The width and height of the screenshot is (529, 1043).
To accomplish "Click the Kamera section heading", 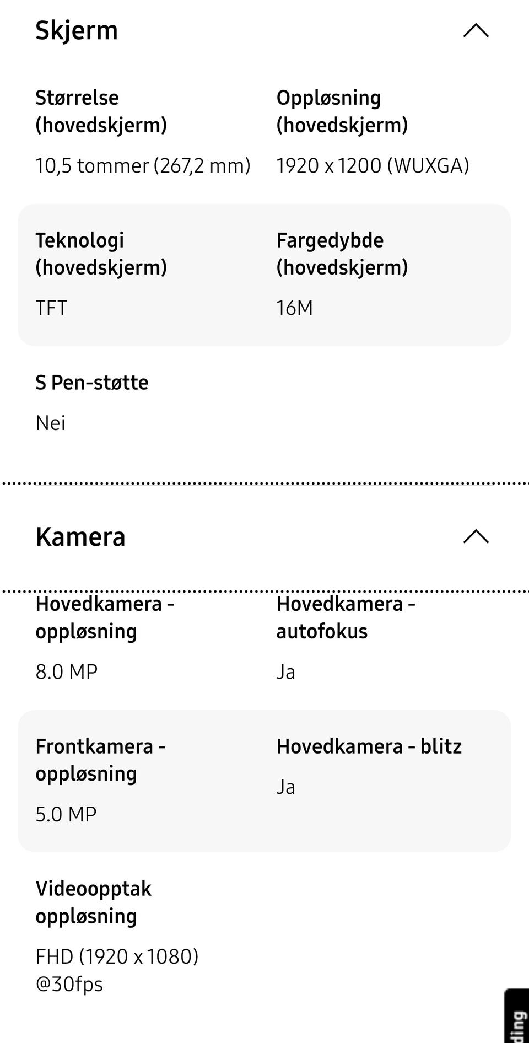I will (x=80, y=537).
